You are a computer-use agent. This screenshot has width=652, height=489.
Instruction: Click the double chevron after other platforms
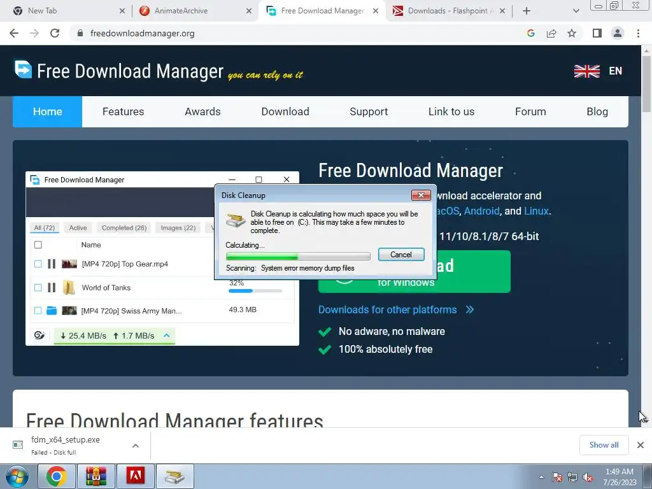tap(470, 309)
